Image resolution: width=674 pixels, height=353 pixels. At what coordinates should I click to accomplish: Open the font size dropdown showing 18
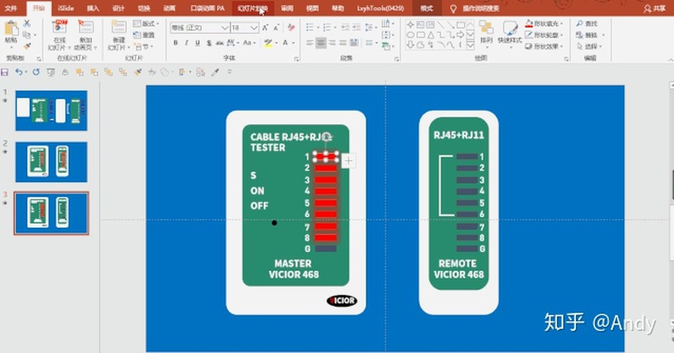click(x=254, y=28)
